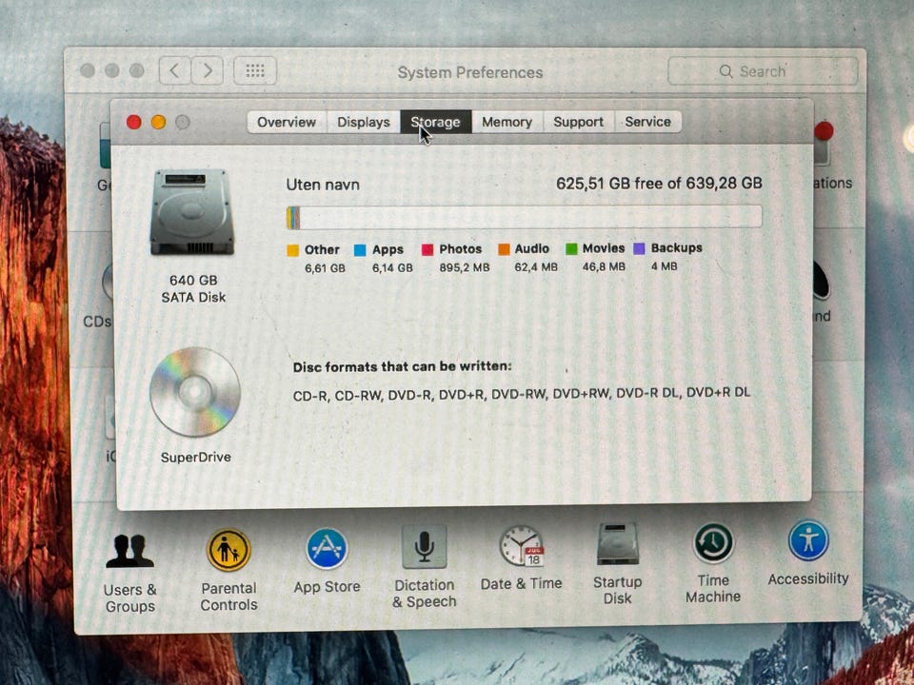Click the System Preferences search field

point(763,71)
